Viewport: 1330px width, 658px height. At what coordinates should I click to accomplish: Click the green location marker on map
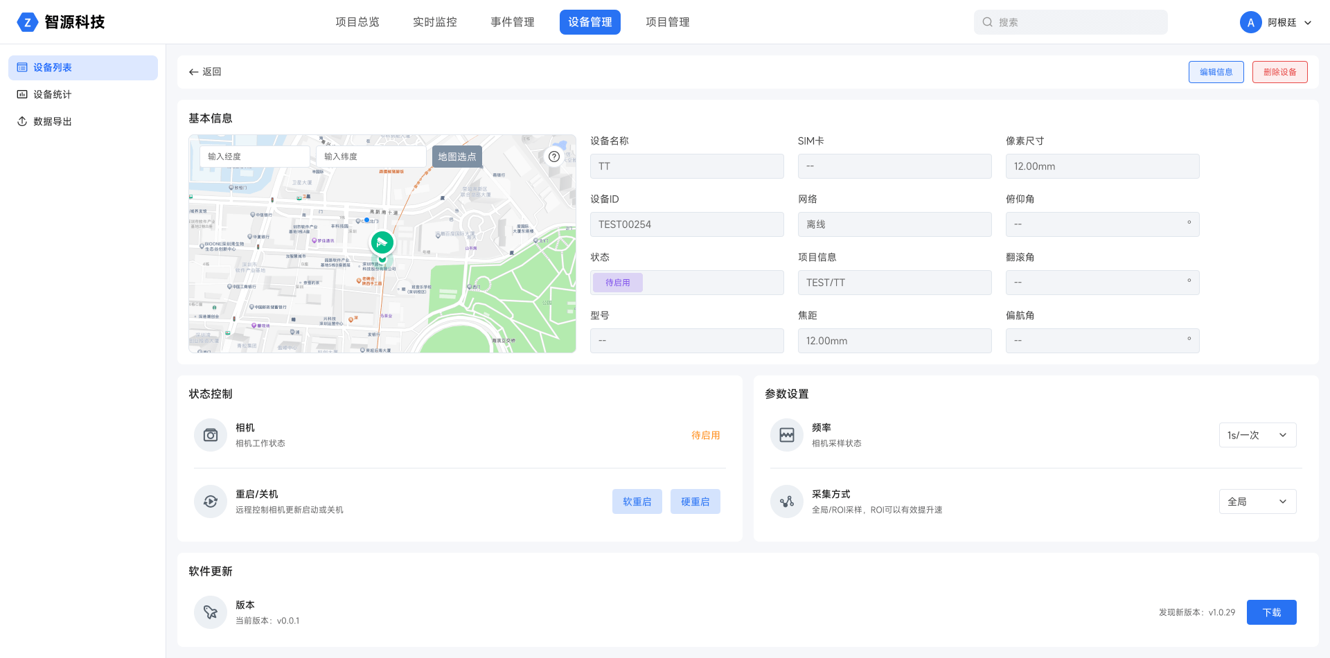[382, 242]
